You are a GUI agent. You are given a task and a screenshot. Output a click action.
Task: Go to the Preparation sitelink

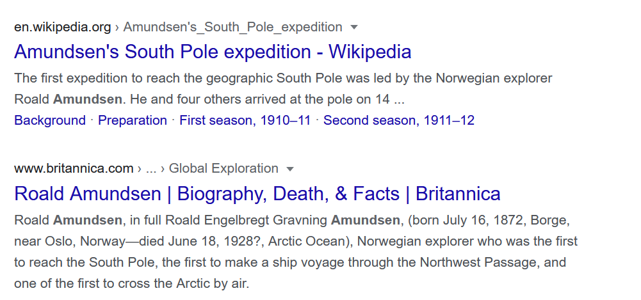pyautogui.click(x=133, y=120)
